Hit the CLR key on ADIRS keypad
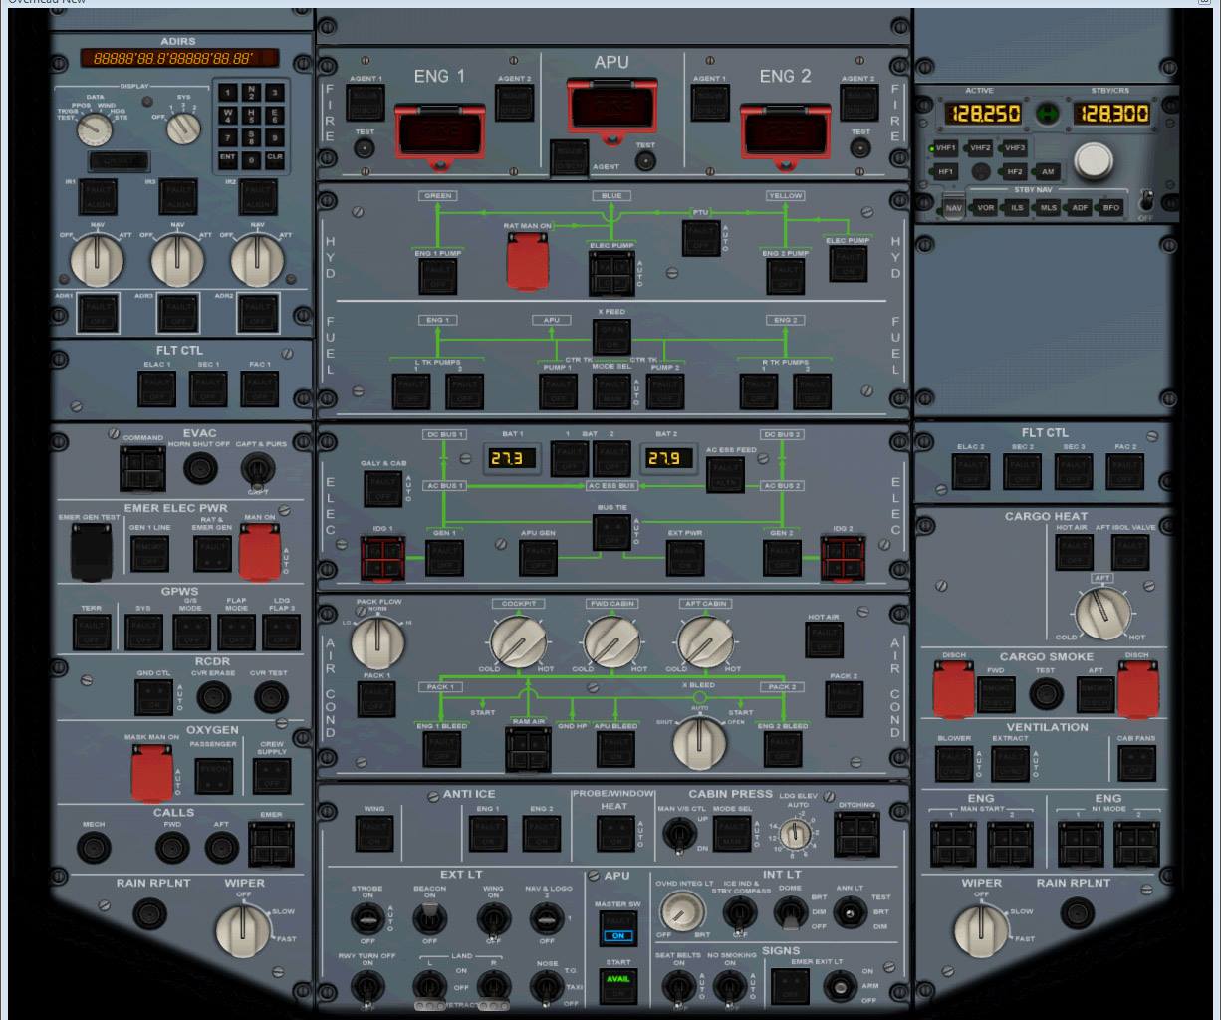This screenshot has width=1221, height=1020. point(275,158)
